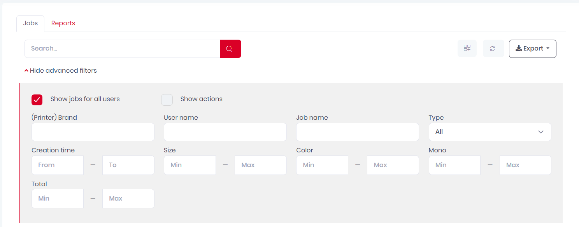
Task: Collapse with Hide advanced filters link
Action: pos(60,70)
